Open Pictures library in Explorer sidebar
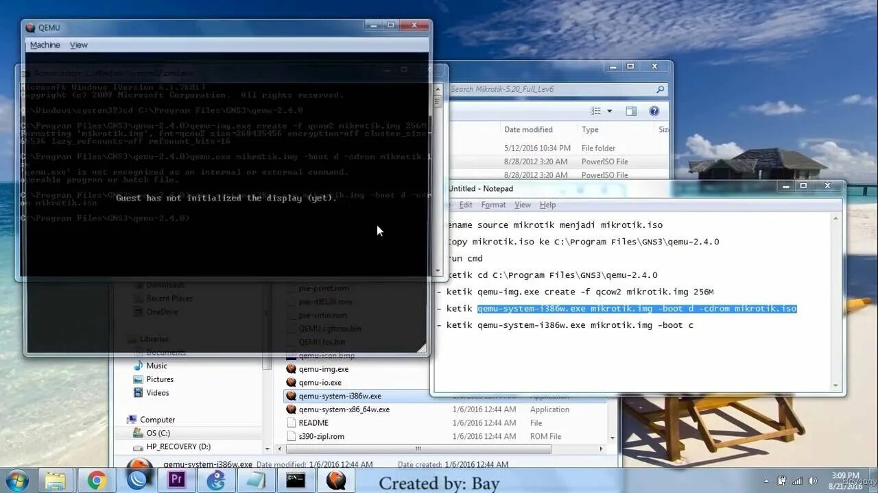878x493 pixels. pyautogui.click(x=159, y=379)
